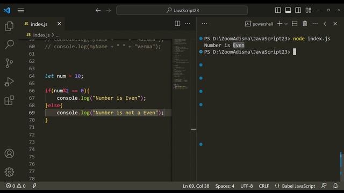
Task: Click the JavaScript23 command center search box
Action: (182, 10)
